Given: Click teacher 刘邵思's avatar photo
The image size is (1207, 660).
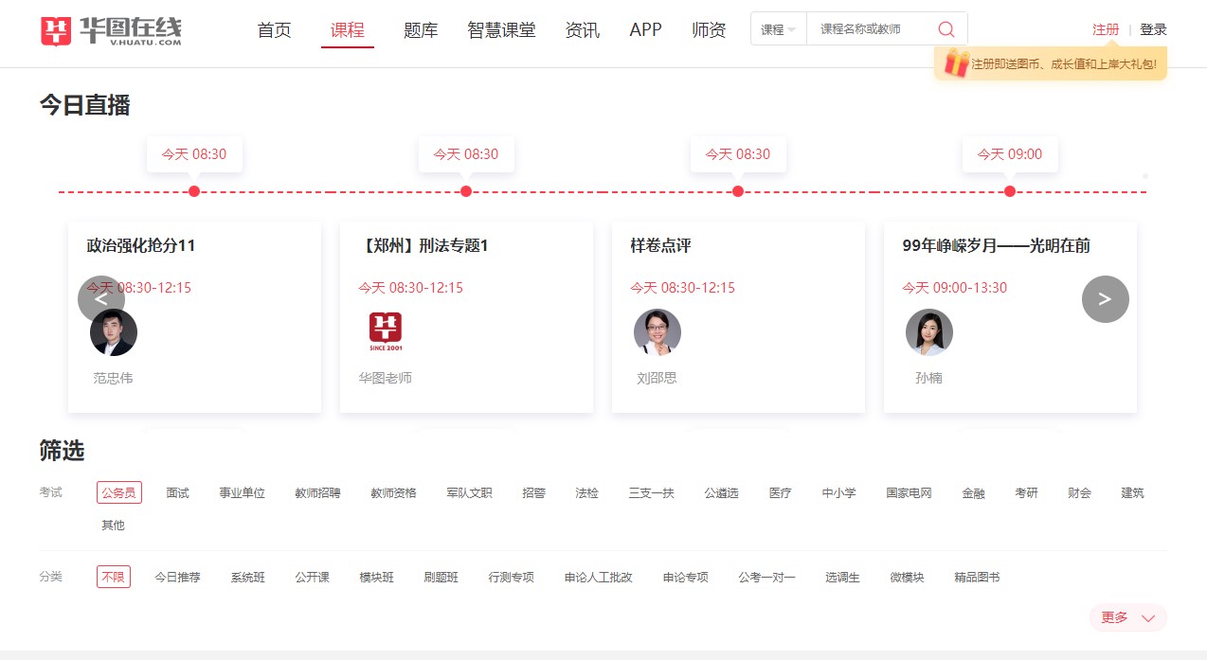Looking at the screenshot, I should (x=658, y=331).
